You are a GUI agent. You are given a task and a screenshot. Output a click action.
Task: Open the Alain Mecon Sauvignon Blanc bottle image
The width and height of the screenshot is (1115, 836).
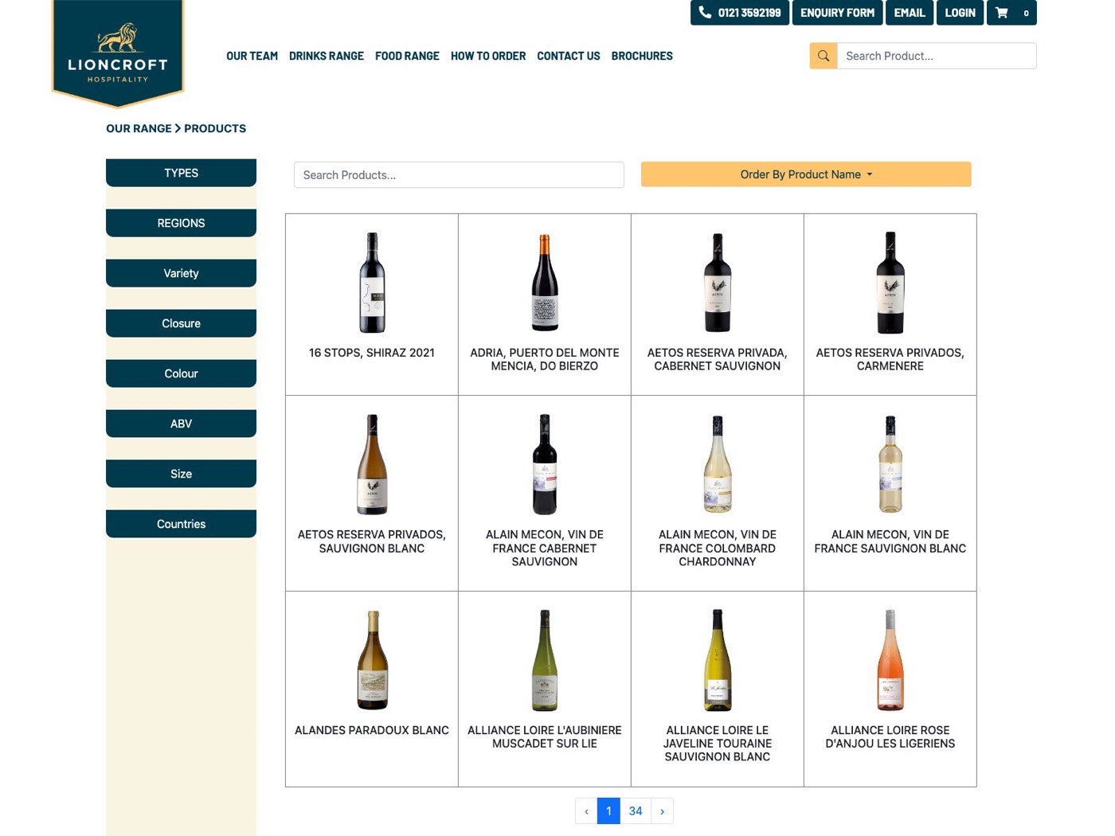pos(890,464)
